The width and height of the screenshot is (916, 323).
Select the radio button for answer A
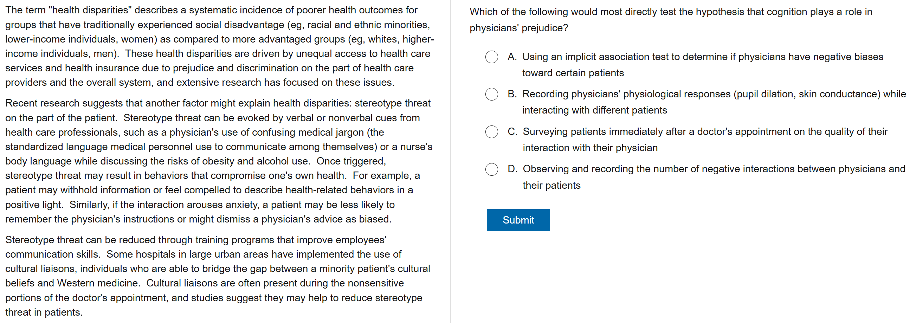[491, 57]
